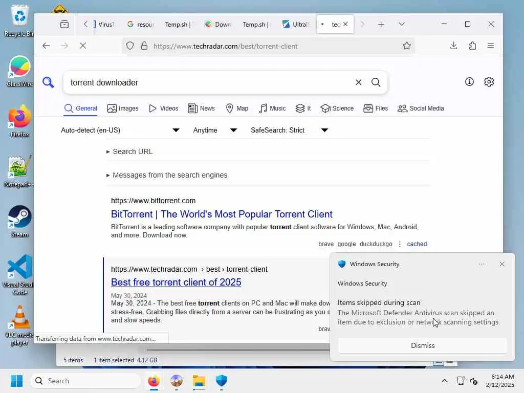The image size is (524, 393).
Task: Open the Anytime time range dropdown
Action: pyautogui.click(x=215, y=130)
